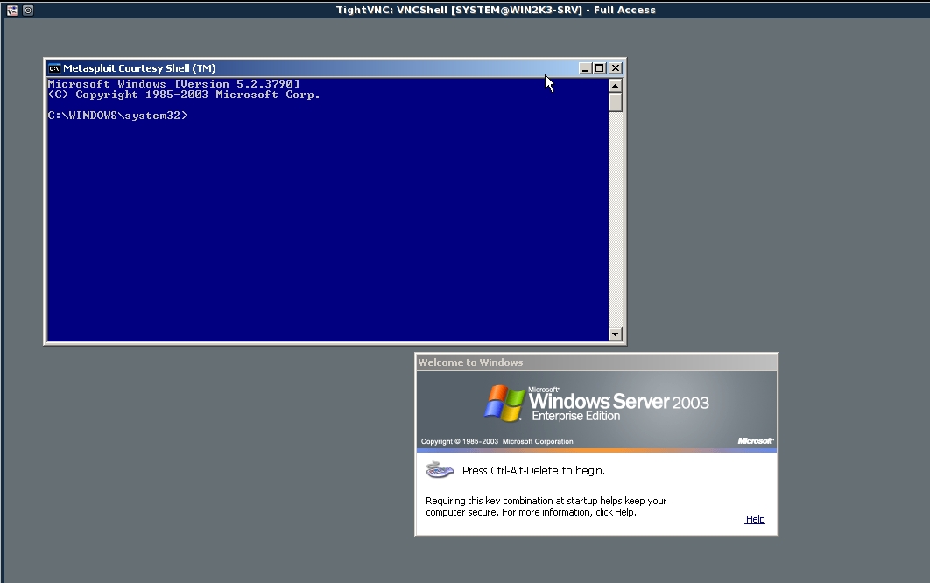This screenshot has width=930, height=583.
Task: Click 'Press Ctrl-Alt-Delete to begin.' text
Action: 534,470
